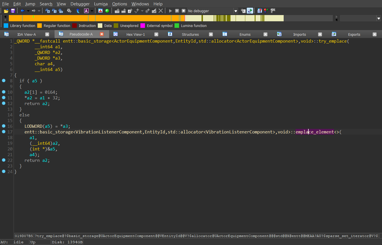The width and height of the screenshot is (382, 245).
Task: Click the search for immediate value binoculars icon
Action: point(47,11)
